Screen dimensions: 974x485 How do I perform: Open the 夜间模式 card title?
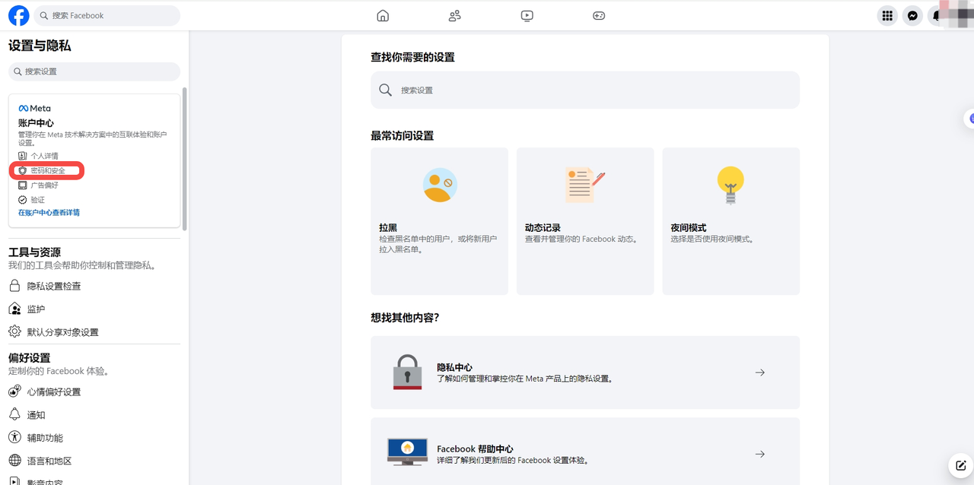[x=689, y=227]
